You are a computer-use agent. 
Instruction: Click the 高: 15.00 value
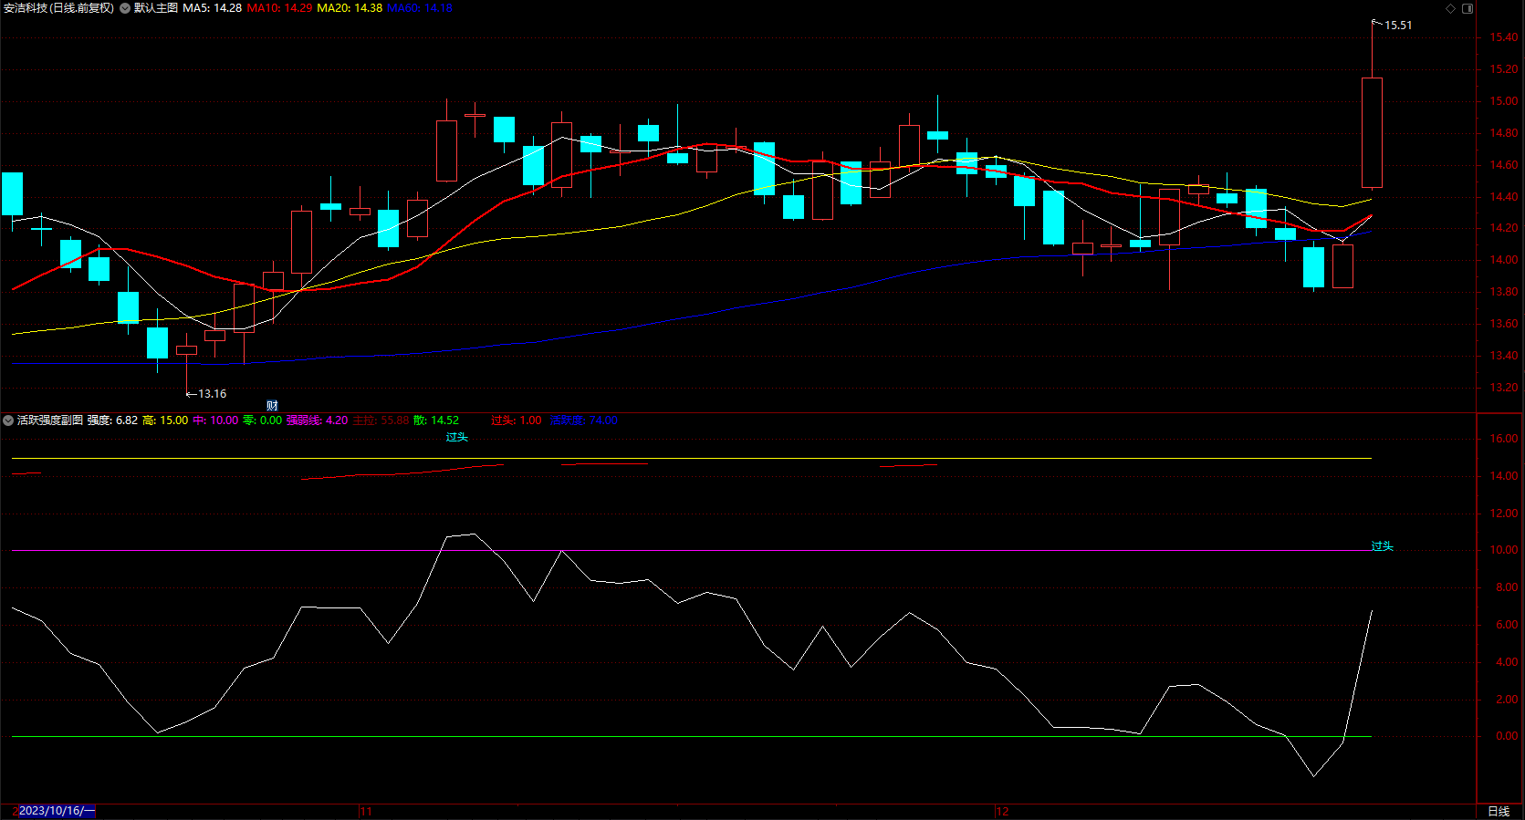tap(165, 420)
